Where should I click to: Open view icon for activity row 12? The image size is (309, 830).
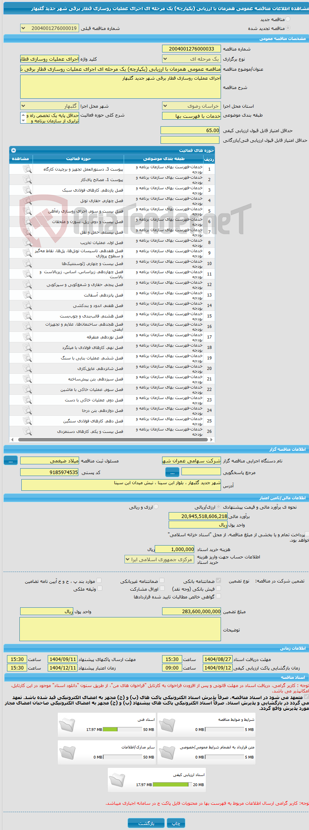click(27, 284)
